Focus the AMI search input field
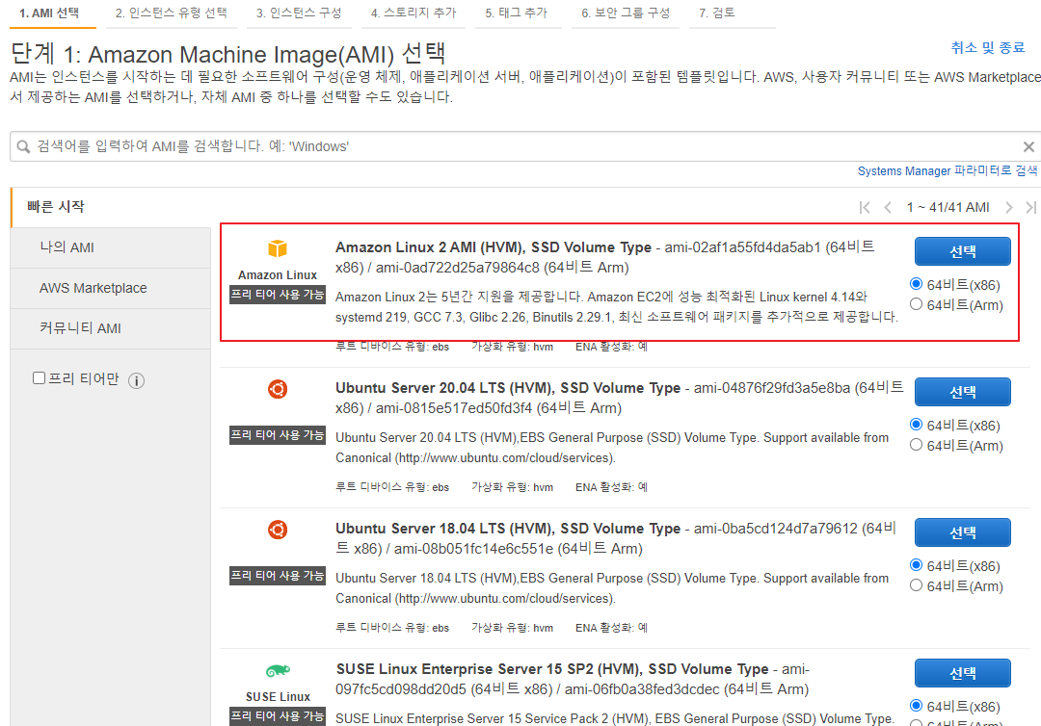 [x=524, y=146]
